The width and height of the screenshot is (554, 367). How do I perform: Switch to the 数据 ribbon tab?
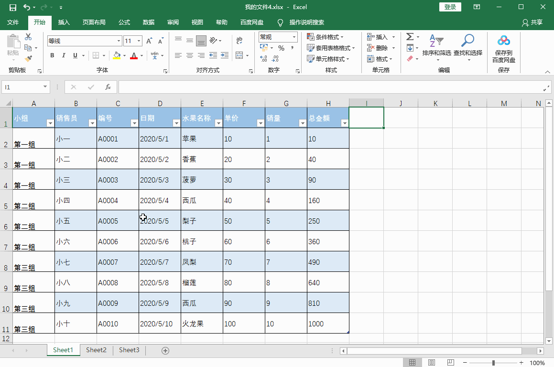pos(149,22)
